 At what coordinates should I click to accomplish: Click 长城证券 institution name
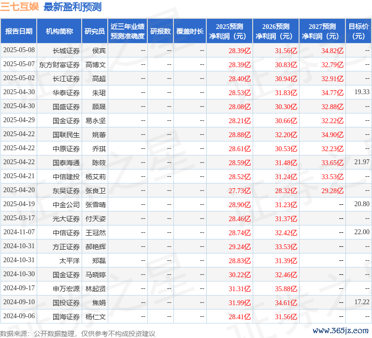click(x=66, y=51)
